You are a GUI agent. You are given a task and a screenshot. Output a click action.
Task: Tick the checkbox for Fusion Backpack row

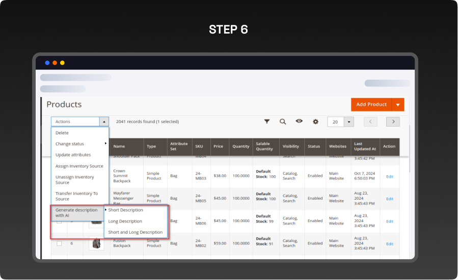click(59, 243)
